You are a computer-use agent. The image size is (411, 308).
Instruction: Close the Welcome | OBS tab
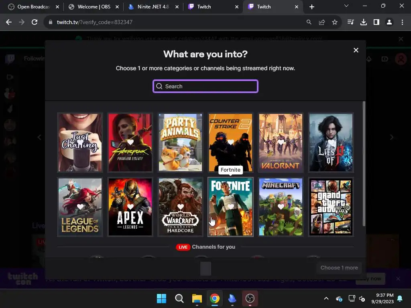click(x=117, y=7)
